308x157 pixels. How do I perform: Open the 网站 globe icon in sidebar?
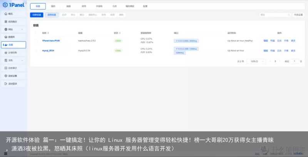pos(6,29)
